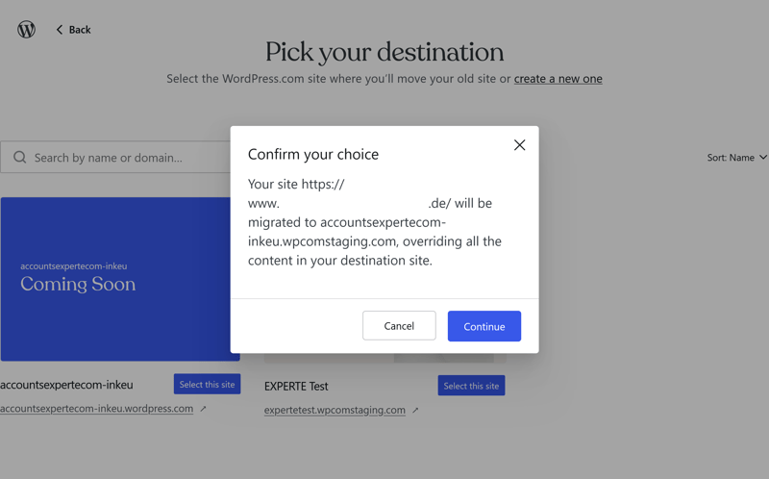
Task: Focus the Search by name or domain field
Action: click(115, 157)
